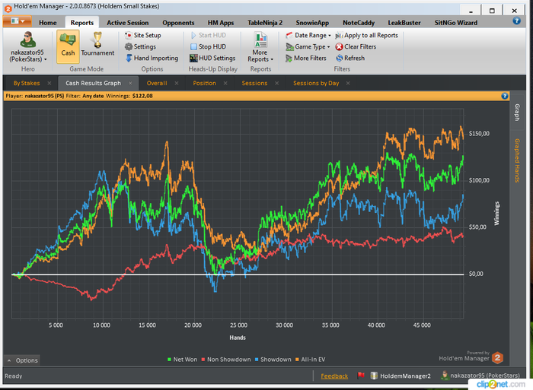This screenshot has width=533, height=390.
Task: Open NoteCaddy tab
Action: click(359, 23)
